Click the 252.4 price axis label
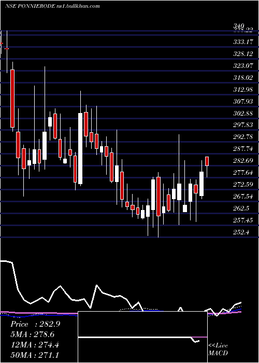Viewport: 259px width, 363px height. [x=241, y=232]
